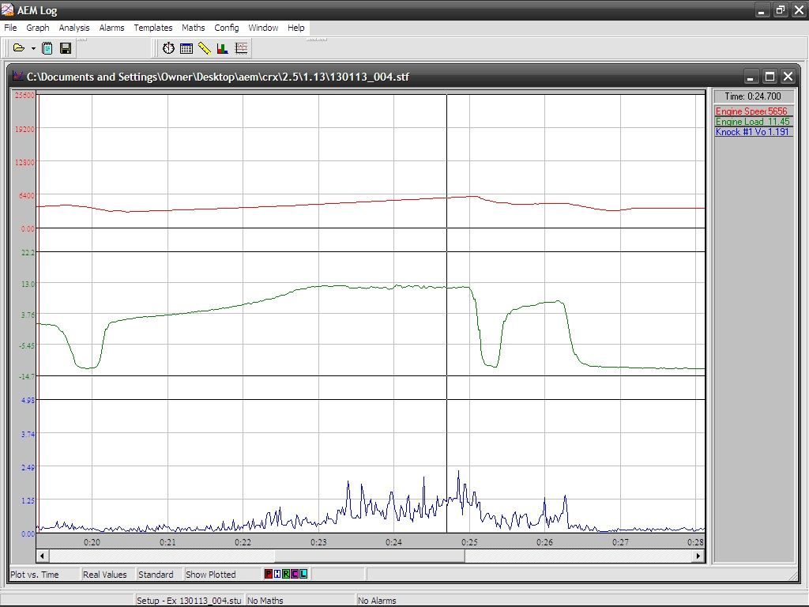Select Engine Speed channel in legend
This screenshot has height=607, width=809.
point(753,111)
